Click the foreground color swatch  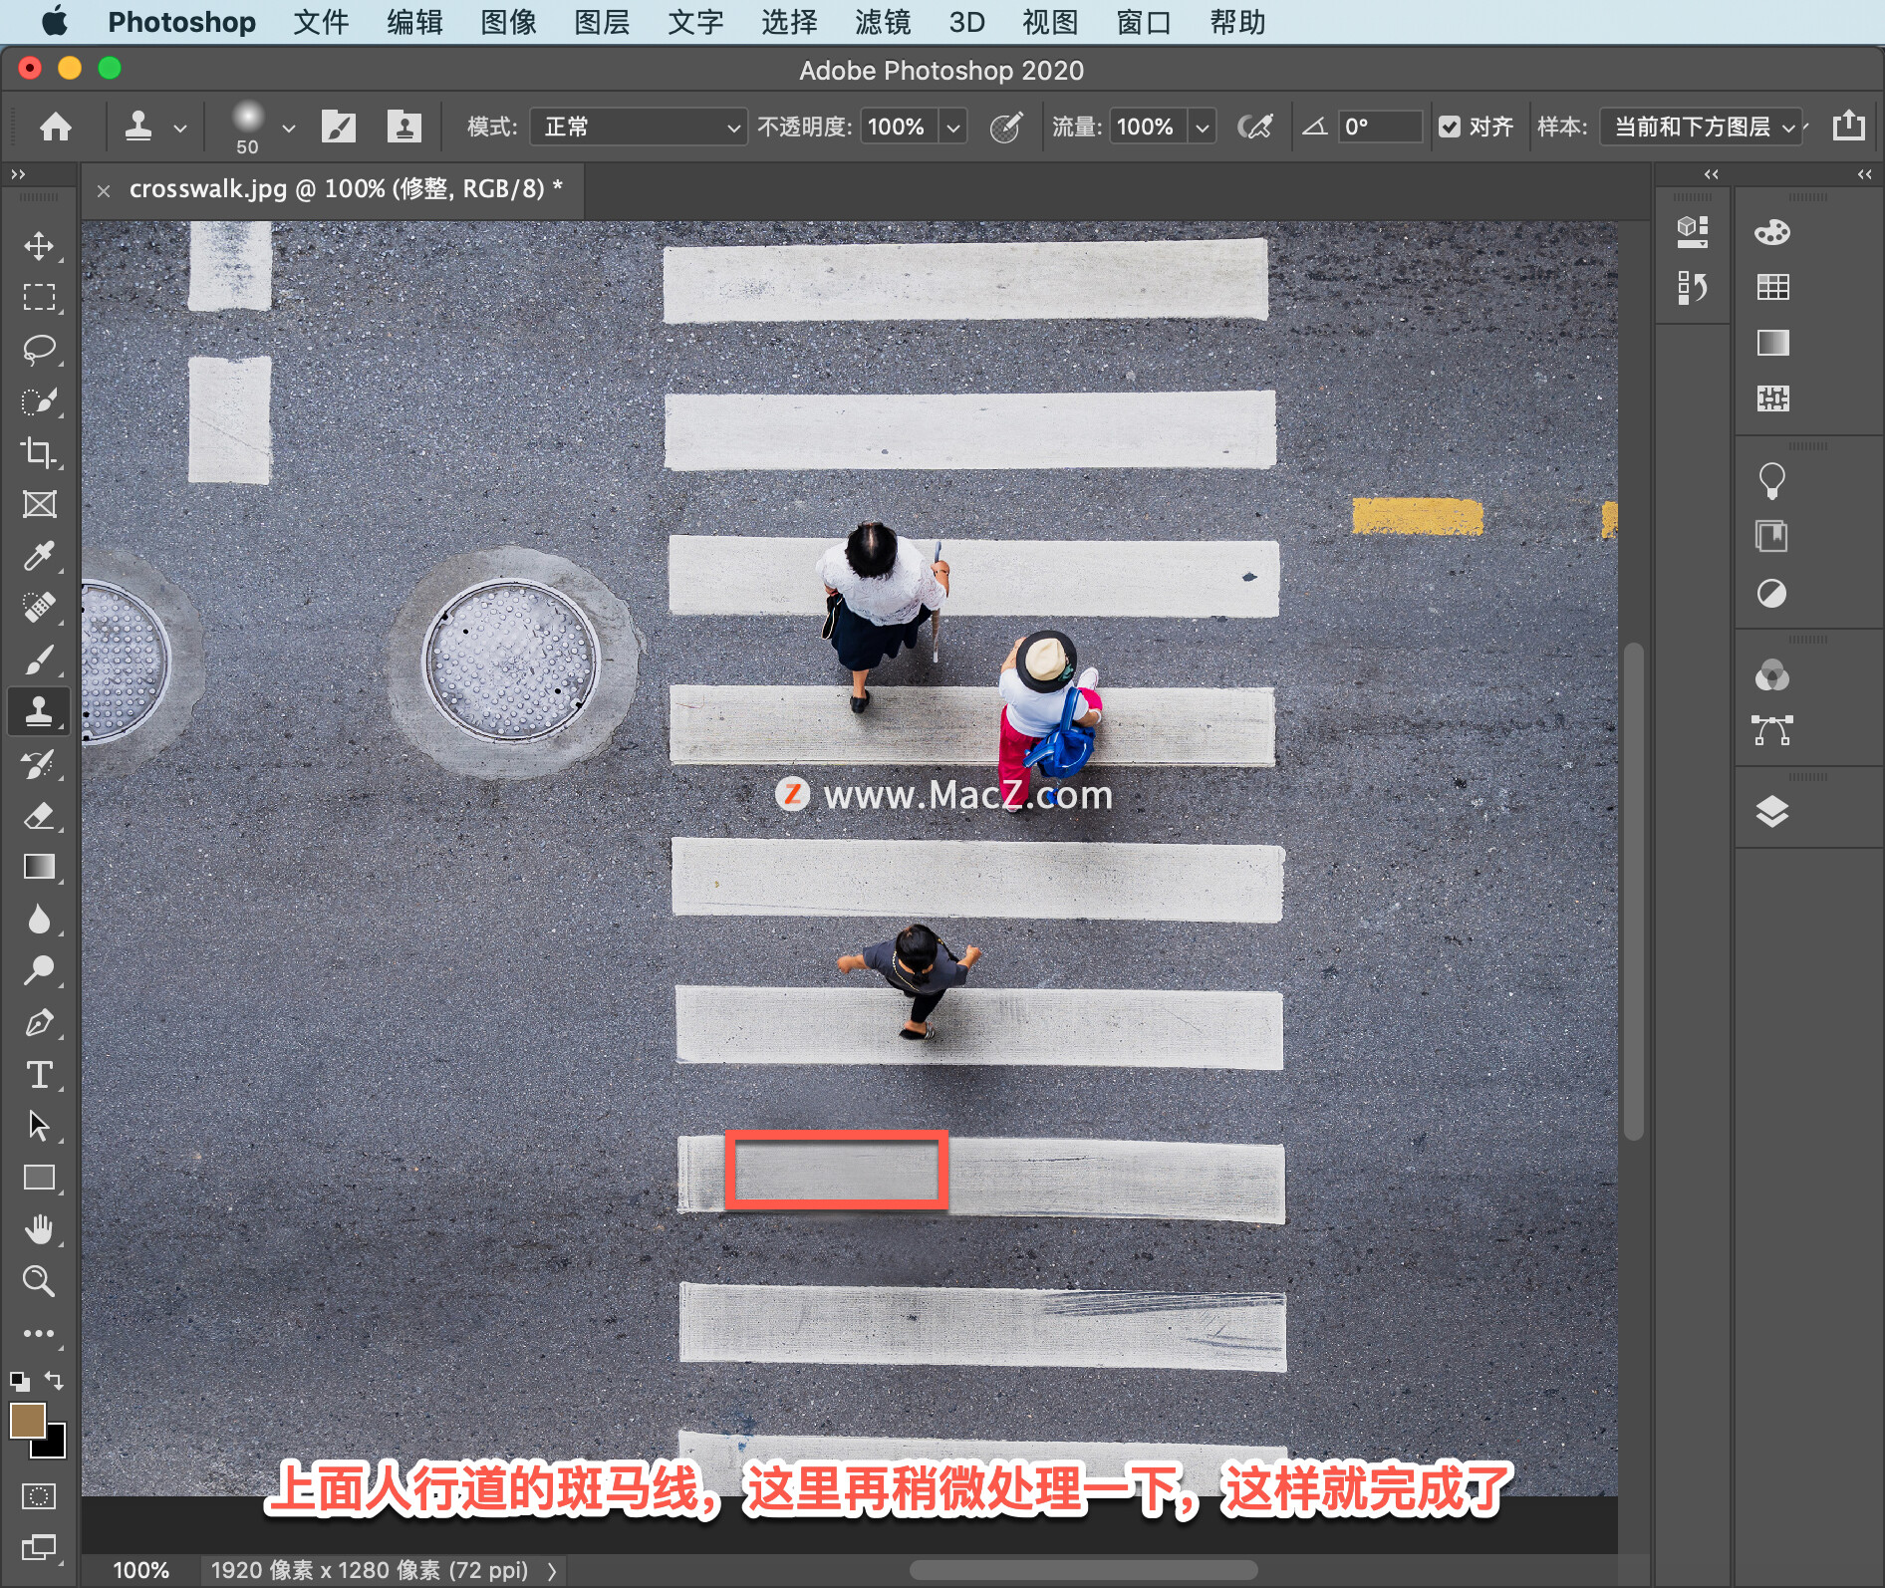tap(27, 1421)
